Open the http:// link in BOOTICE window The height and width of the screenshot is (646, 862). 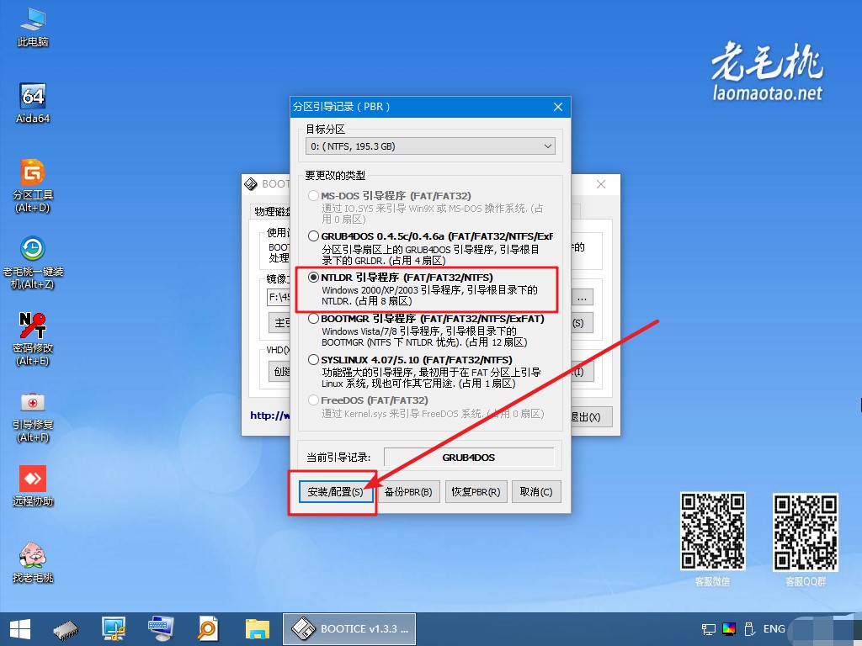269,416
